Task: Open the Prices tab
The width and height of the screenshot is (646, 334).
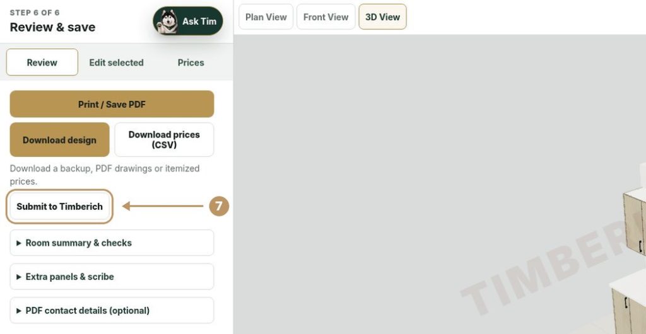Action: 191,62
